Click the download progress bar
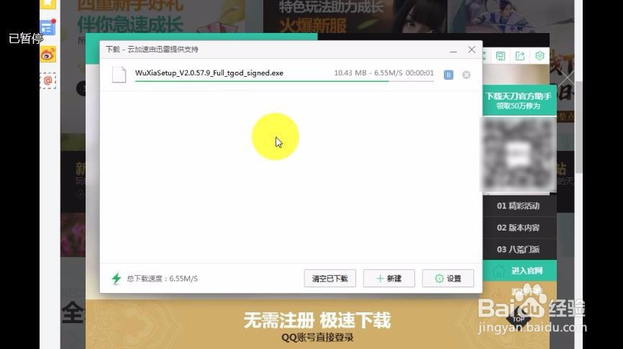 (x=284, y=81)
